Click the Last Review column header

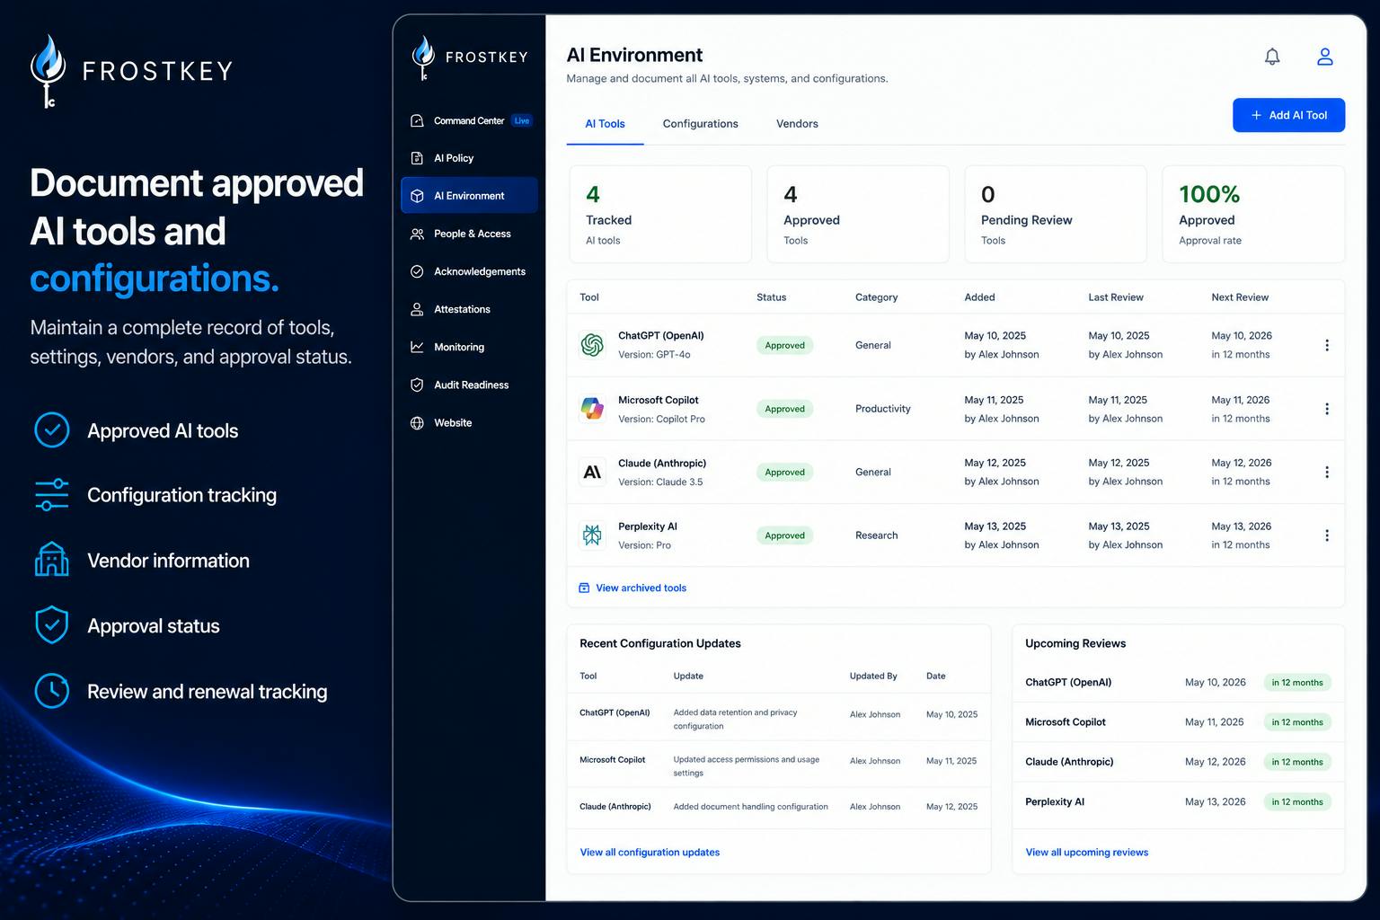click(x=1116, y=297)
